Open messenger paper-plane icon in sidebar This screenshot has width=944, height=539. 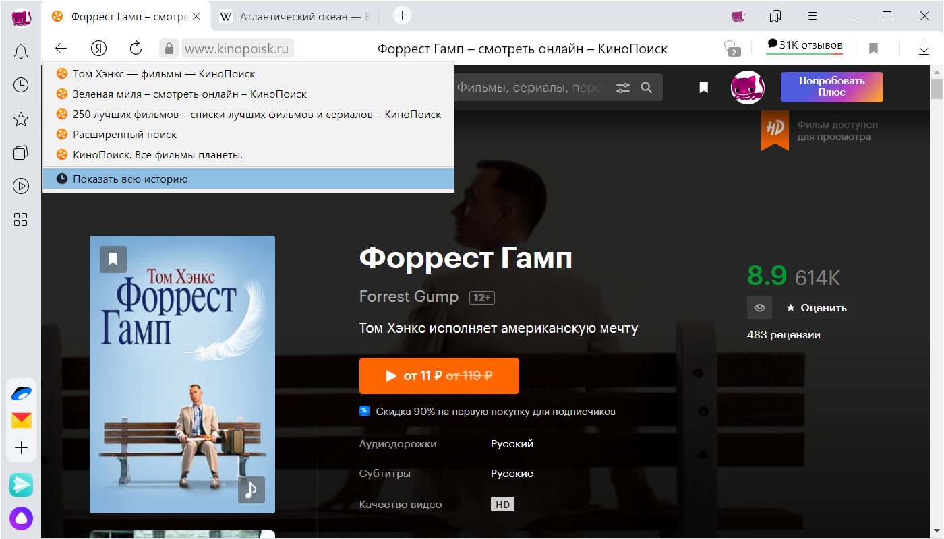coord(22,484)
